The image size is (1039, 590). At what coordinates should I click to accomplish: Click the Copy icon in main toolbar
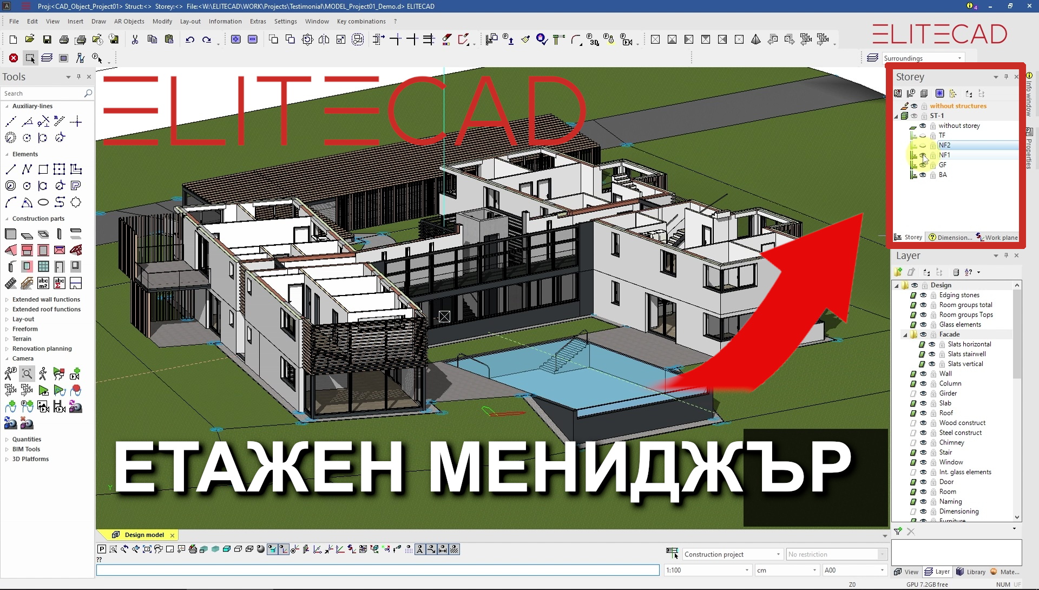pos(152,40)
